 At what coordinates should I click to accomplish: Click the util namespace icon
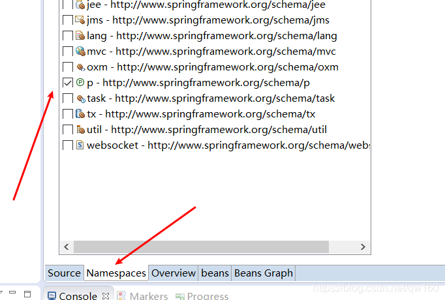80,130
